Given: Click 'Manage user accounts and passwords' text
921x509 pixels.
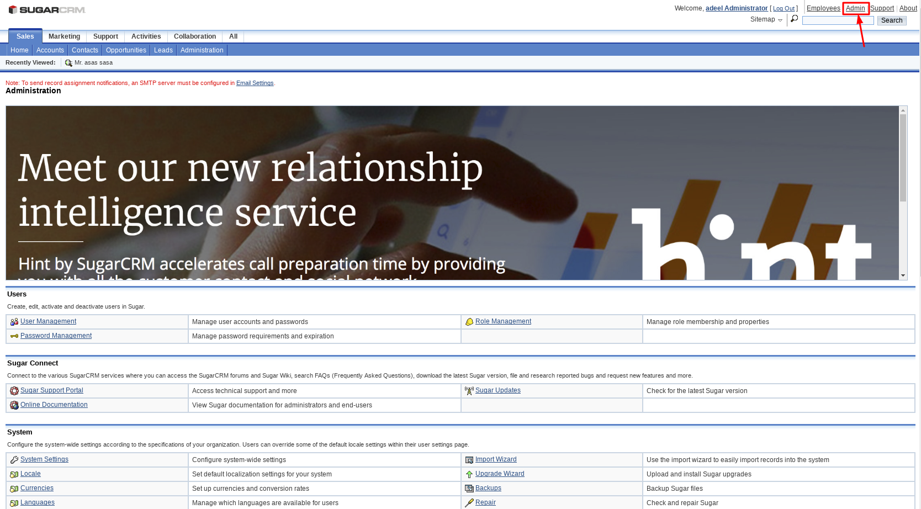Looking at the screenshot, I should click(250, 322).
